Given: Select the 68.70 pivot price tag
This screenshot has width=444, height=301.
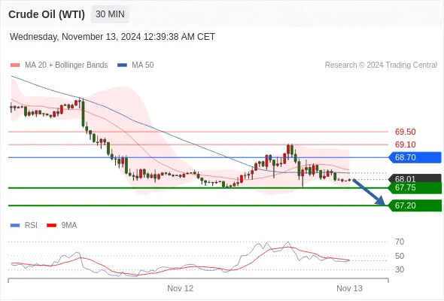Looking at the screenshot, I should [x=415, y=157].
